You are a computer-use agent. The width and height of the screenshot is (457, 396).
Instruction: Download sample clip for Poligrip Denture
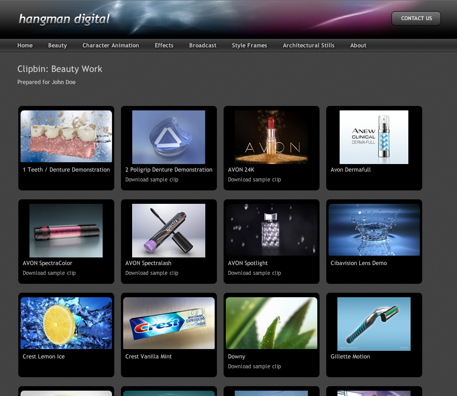point(152,180)
